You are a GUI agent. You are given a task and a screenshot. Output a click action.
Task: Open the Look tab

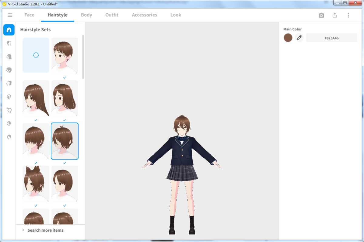click(x=176, y=15)
